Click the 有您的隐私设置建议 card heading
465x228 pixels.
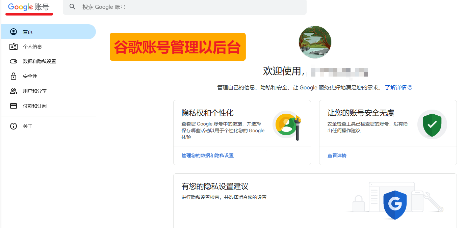[215, 186]
